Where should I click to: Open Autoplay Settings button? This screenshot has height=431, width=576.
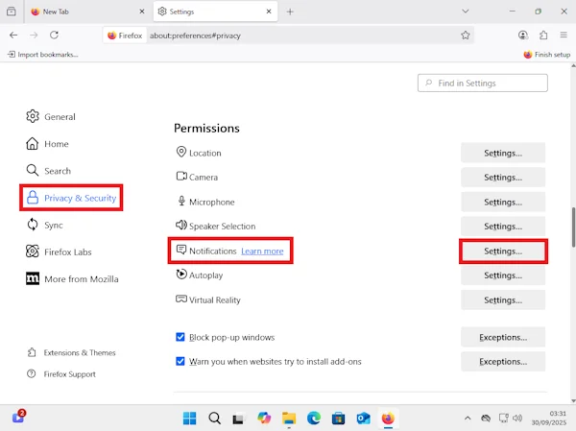pyautogui.click(x=503, y=275)
